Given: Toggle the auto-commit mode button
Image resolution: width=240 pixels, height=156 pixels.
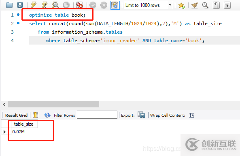Looking at the screenshot, I should tap(115, 5).
